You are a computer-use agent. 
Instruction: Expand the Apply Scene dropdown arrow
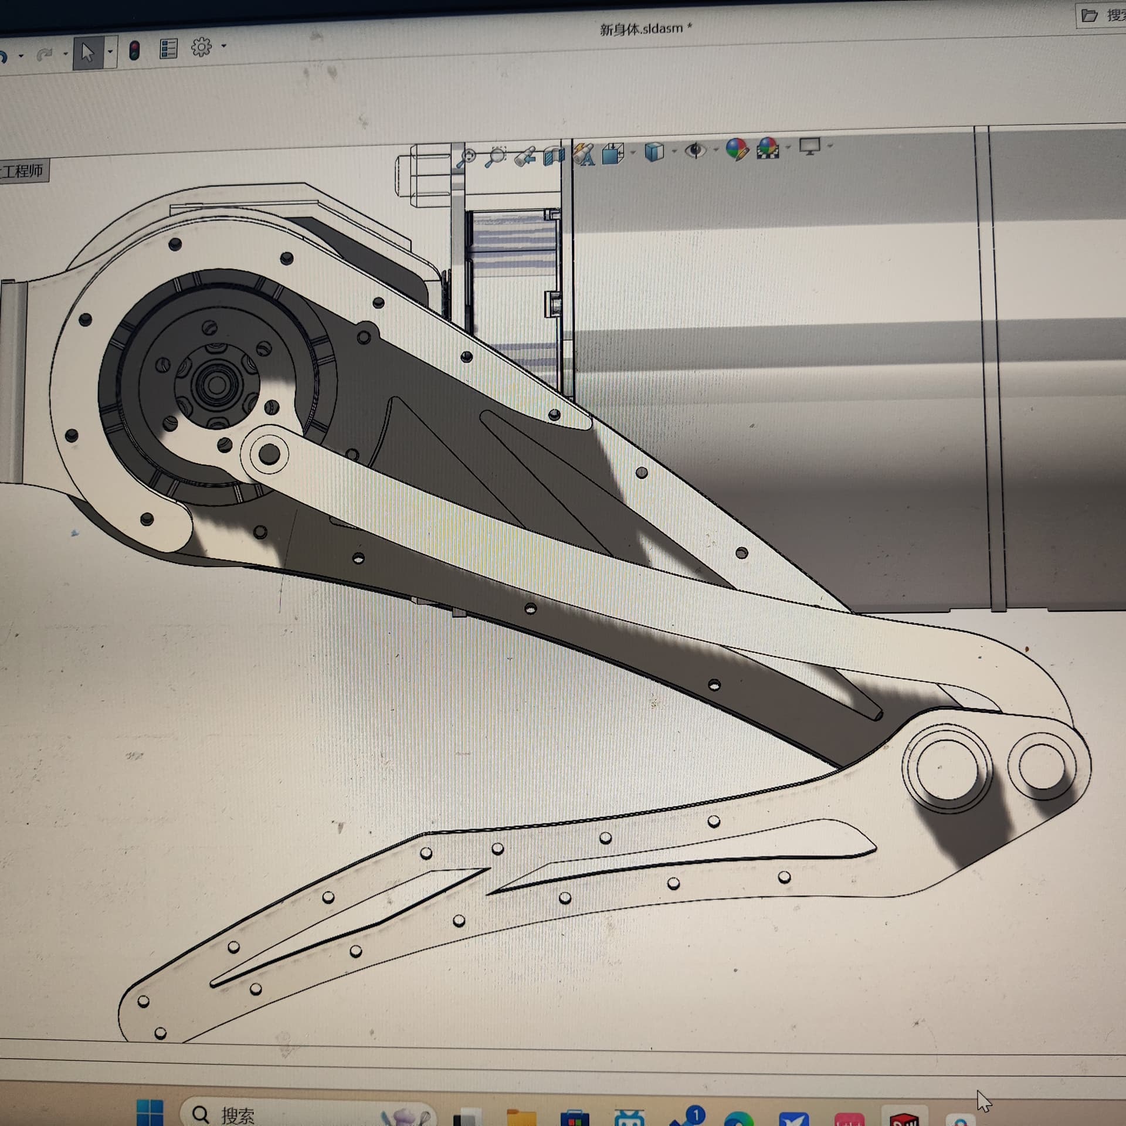(x=788, y=147)
